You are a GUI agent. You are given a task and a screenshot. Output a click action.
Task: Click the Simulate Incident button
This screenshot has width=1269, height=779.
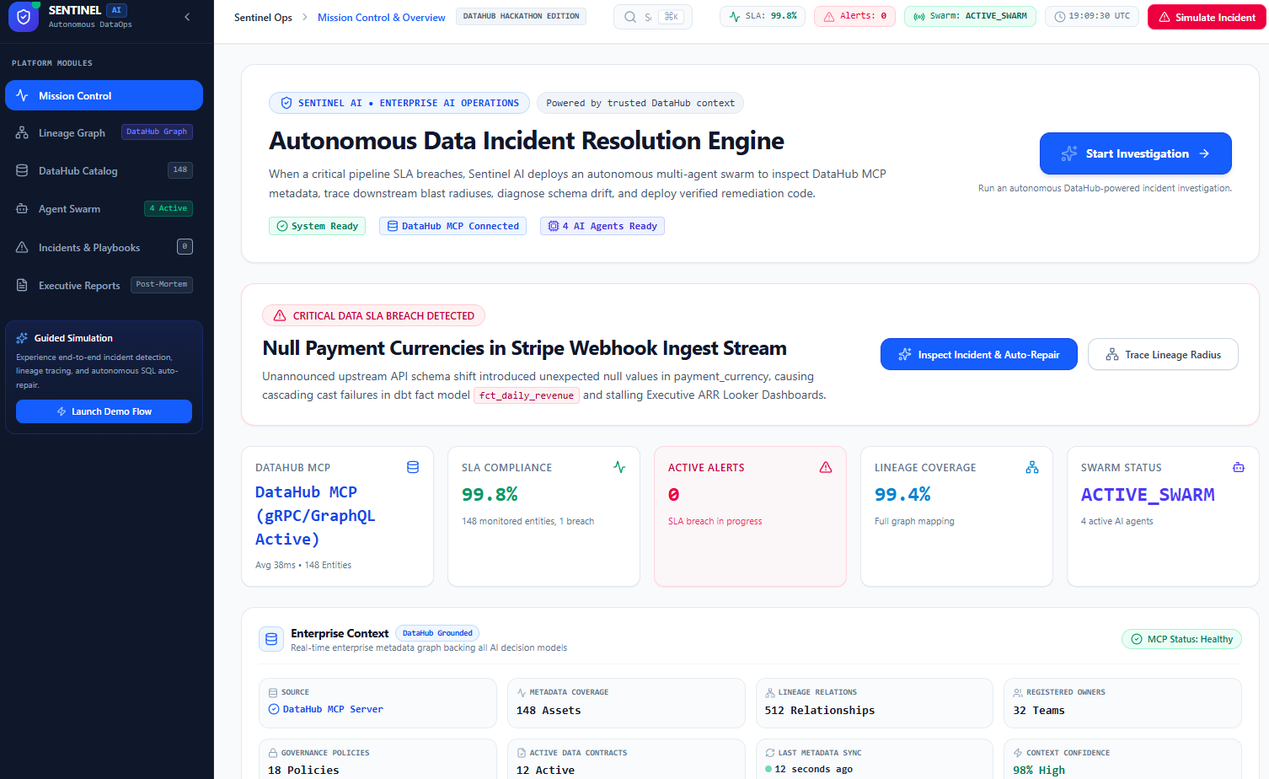(1207, 17)
